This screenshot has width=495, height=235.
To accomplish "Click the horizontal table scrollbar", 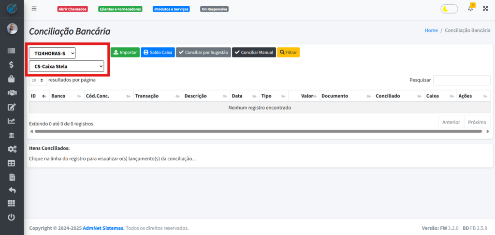I will coord(258,131).
